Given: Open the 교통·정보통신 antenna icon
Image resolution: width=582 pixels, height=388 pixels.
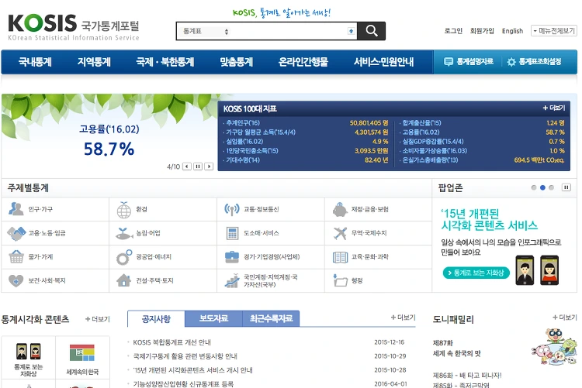Looking at the screenshot, I should [x=232, y=209].
